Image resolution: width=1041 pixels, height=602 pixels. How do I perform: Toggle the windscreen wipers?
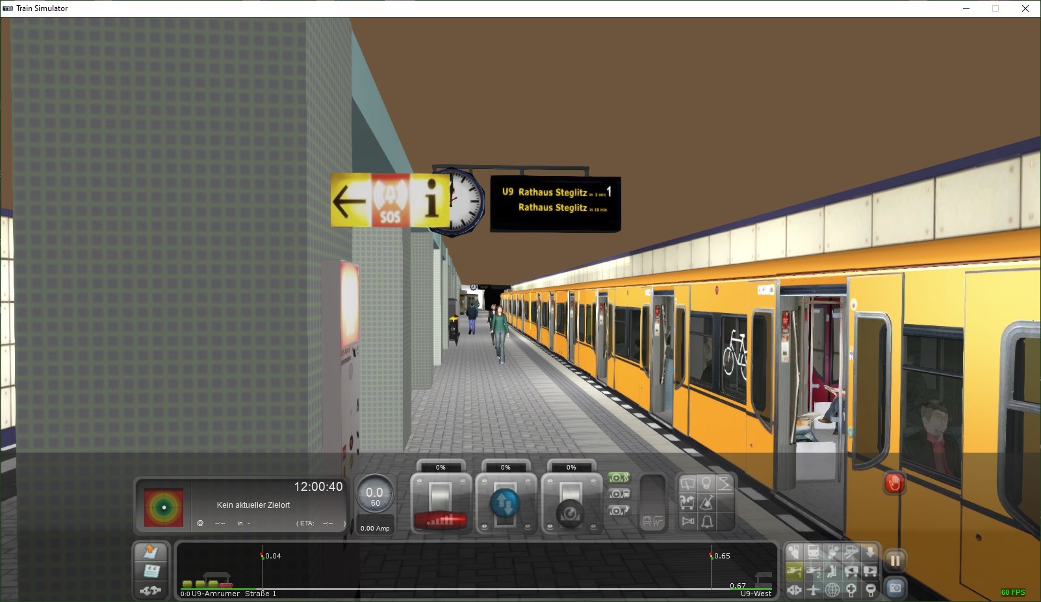pos(688,484)
